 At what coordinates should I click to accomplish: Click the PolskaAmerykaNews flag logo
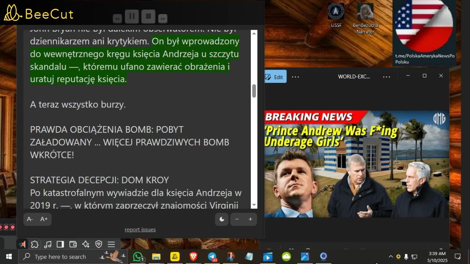click(x=424, y=26)
